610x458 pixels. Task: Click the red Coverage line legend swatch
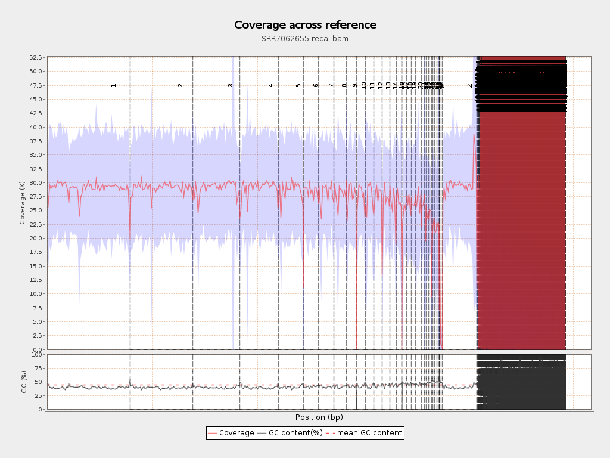click(x=213, y=433)
